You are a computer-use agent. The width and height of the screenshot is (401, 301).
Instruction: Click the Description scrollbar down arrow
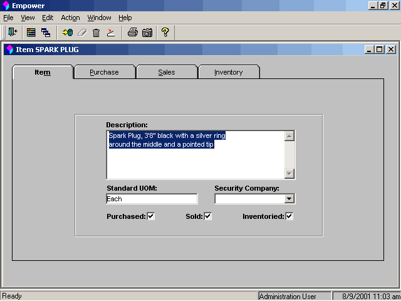[289, 174]
